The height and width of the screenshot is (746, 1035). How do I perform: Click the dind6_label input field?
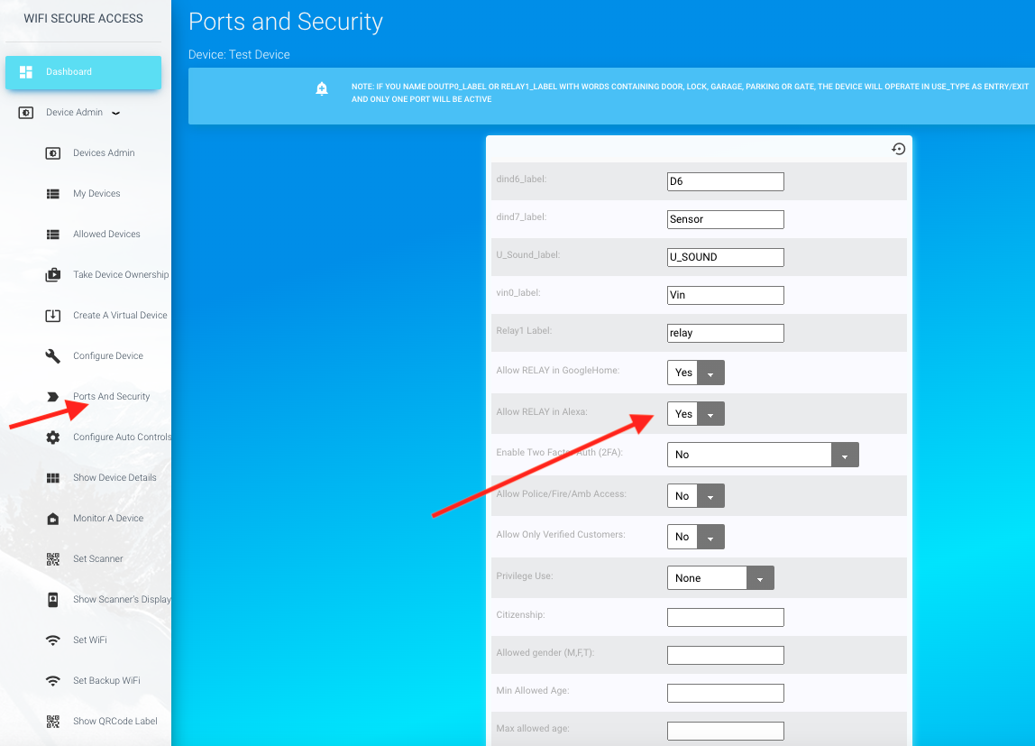(x=726, y=181)
